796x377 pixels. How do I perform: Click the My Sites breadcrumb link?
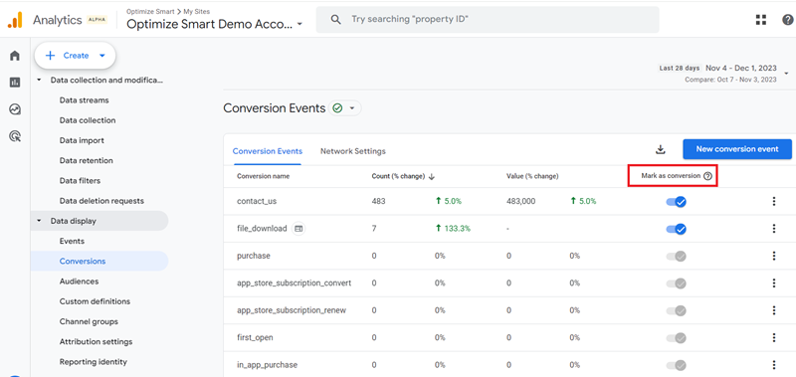tap(197, 11)
